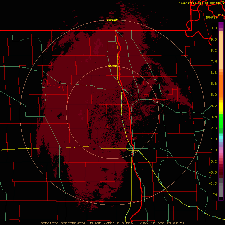Click the 1.0 scale label
This screenshot has width=225, height=225.
(214, 150)
